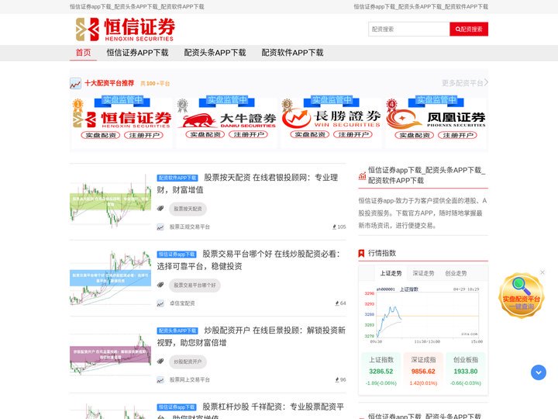Viewport: 558px width, 419px height.
Task: Click the 创业板指 1933.80 index box
Action: (466, 371)
